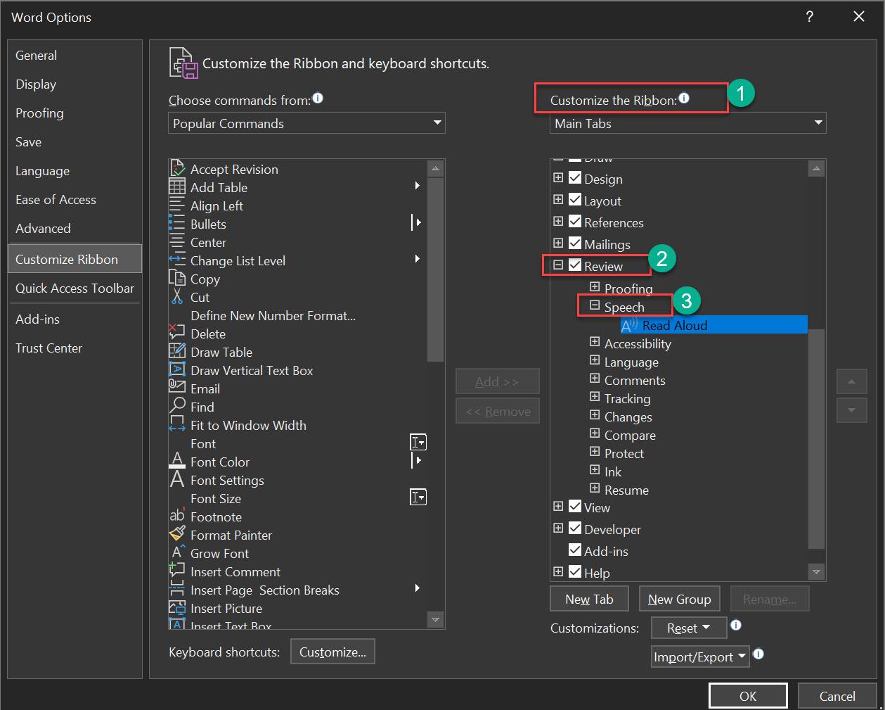Image resolution: width=885 pixels, height=710 pixels.
Task: Open the Choose commands from dropdown
Action: 307,123
